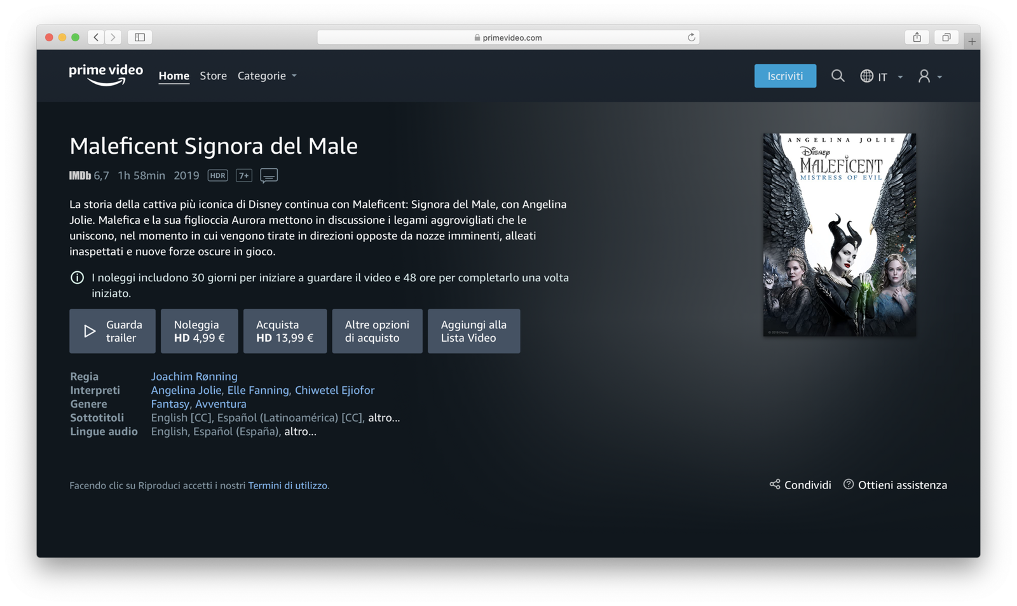Click the 1h 58min runtime text
Viewport: 1017px width, 606px height.
[x=141, y=175]
